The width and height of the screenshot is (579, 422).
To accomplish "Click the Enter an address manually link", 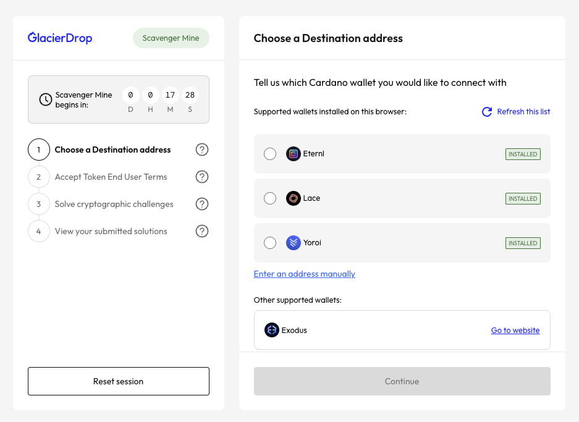I will pos(304,274).
